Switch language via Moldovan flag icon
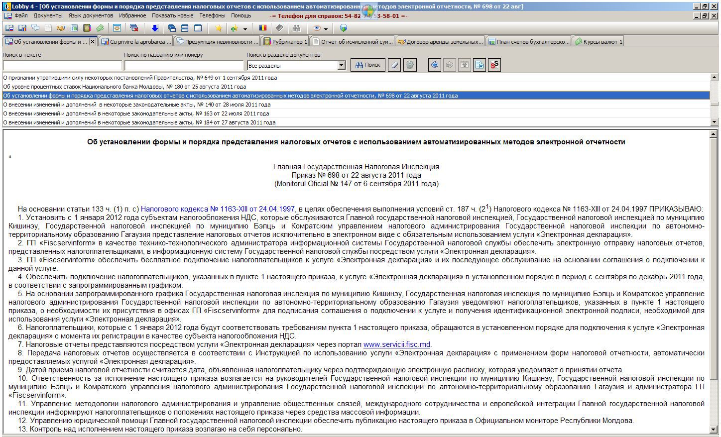 tap(263, 28)
